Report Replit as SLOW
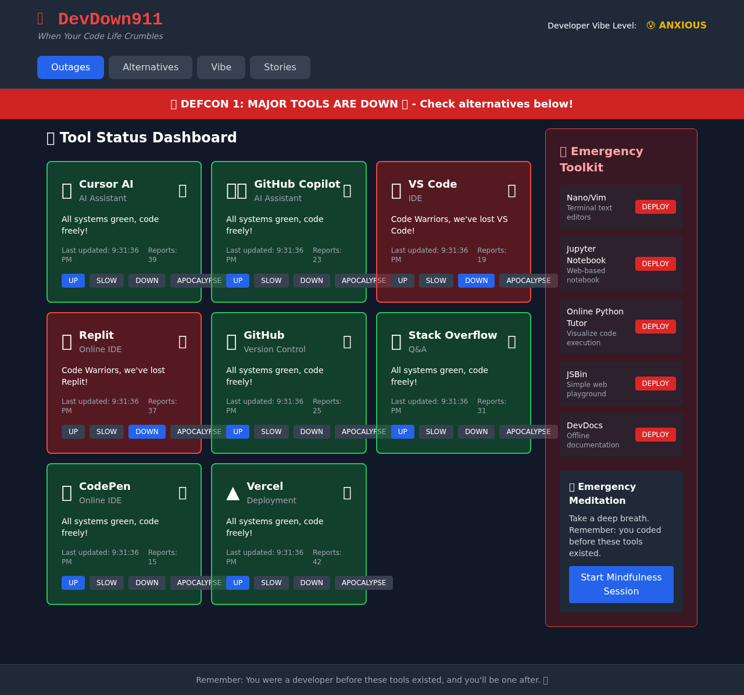Image resolution: width=744 pixels, height=695 pixels. [x=106, y=432]
